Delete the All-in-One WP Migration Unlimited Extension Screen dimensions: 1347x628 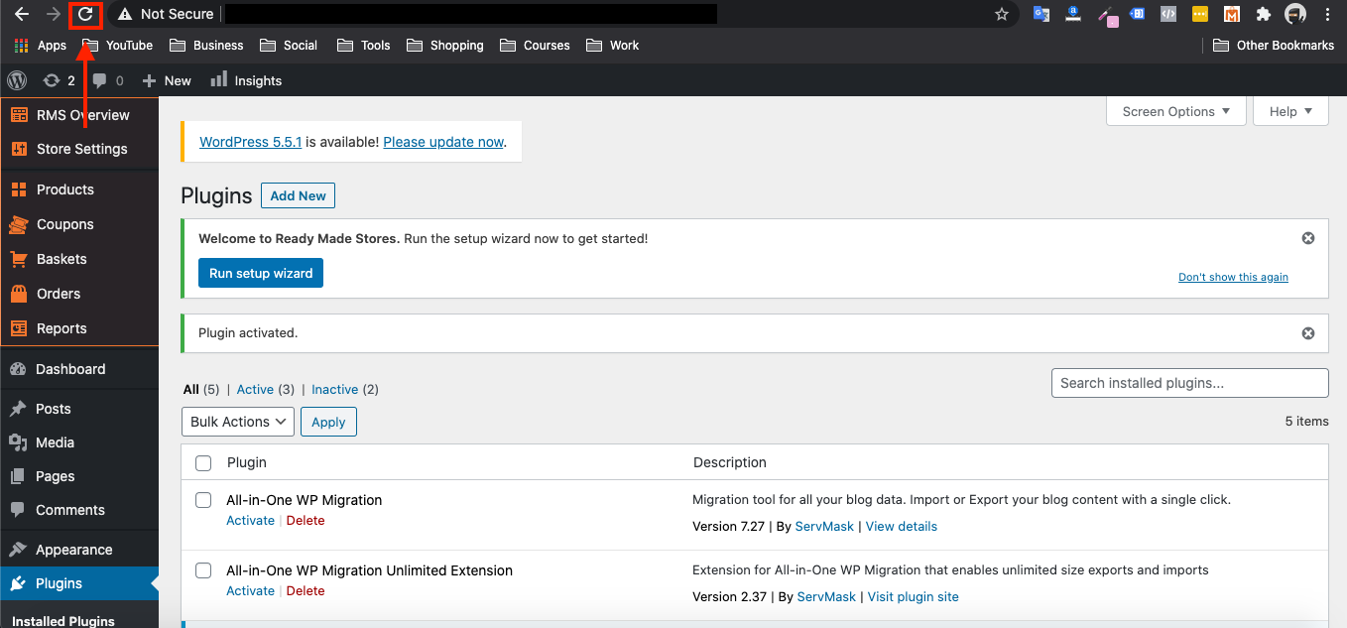point(306,591)
